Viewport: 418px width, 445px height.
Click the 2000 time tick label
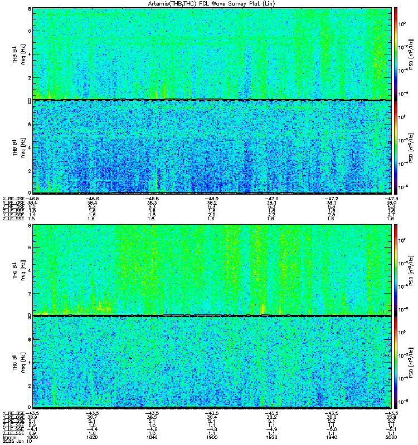click(391, 437)
